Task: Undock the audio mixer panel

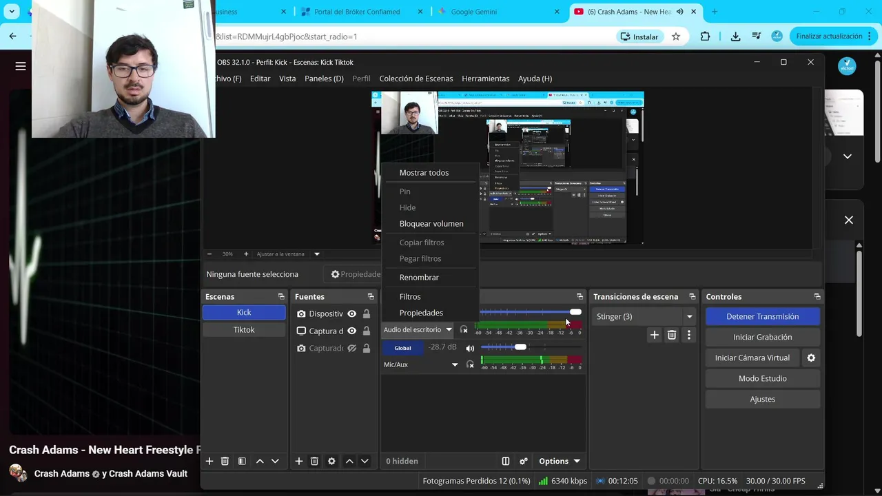Action: tap(580, 296)
